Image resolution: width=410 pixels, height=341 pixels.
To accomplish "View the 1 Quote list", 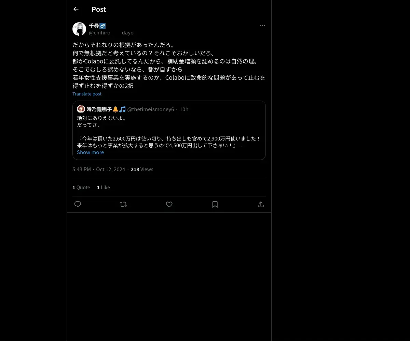I will coord(81,187).
